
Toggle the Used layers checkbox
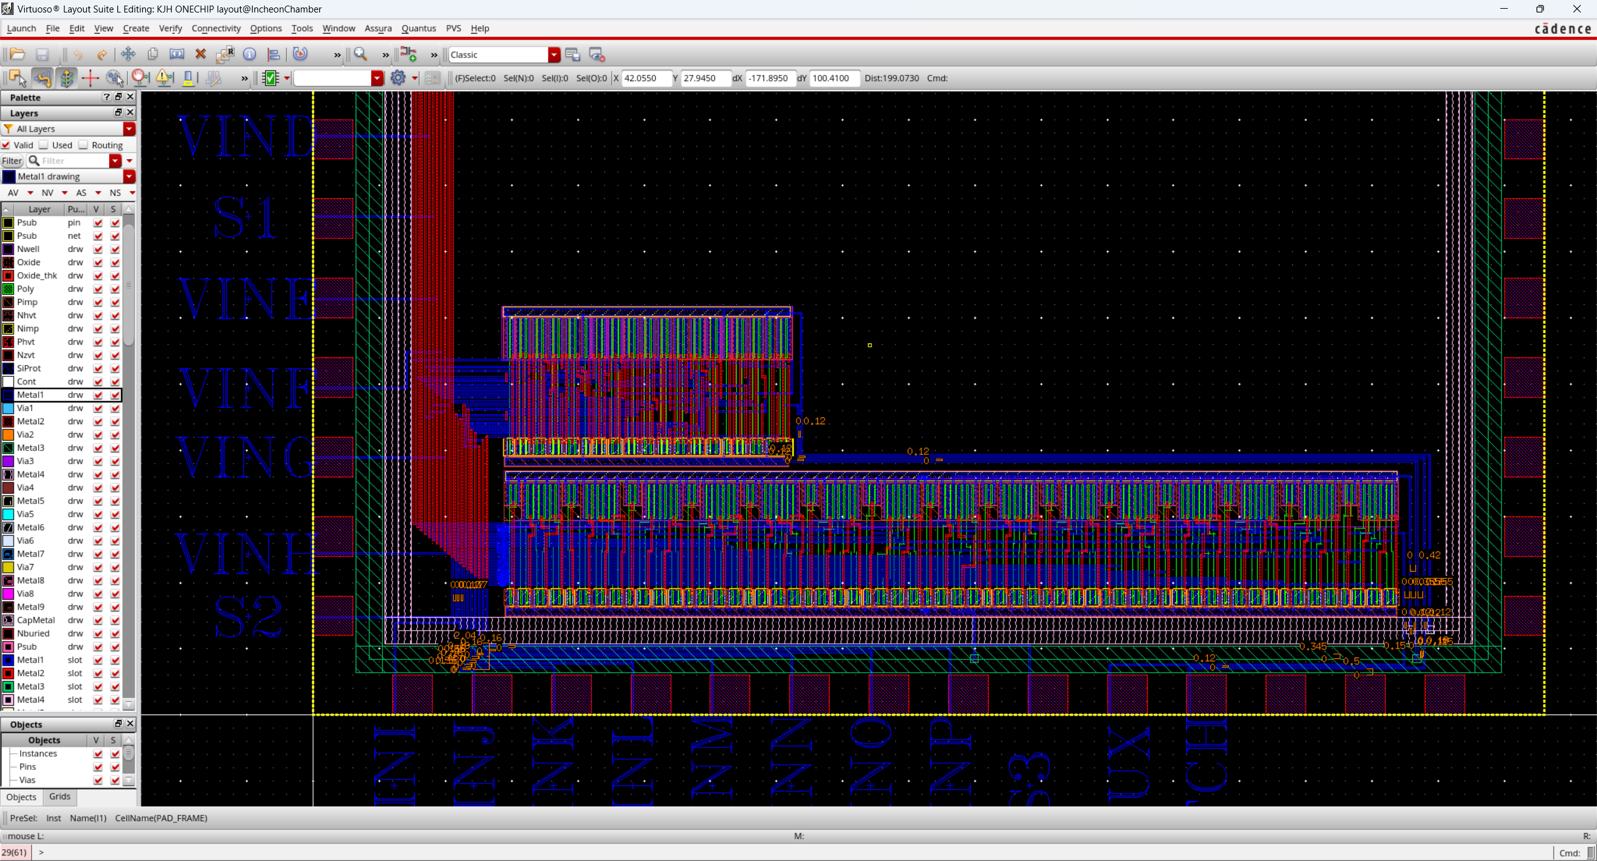pos(44,145)
